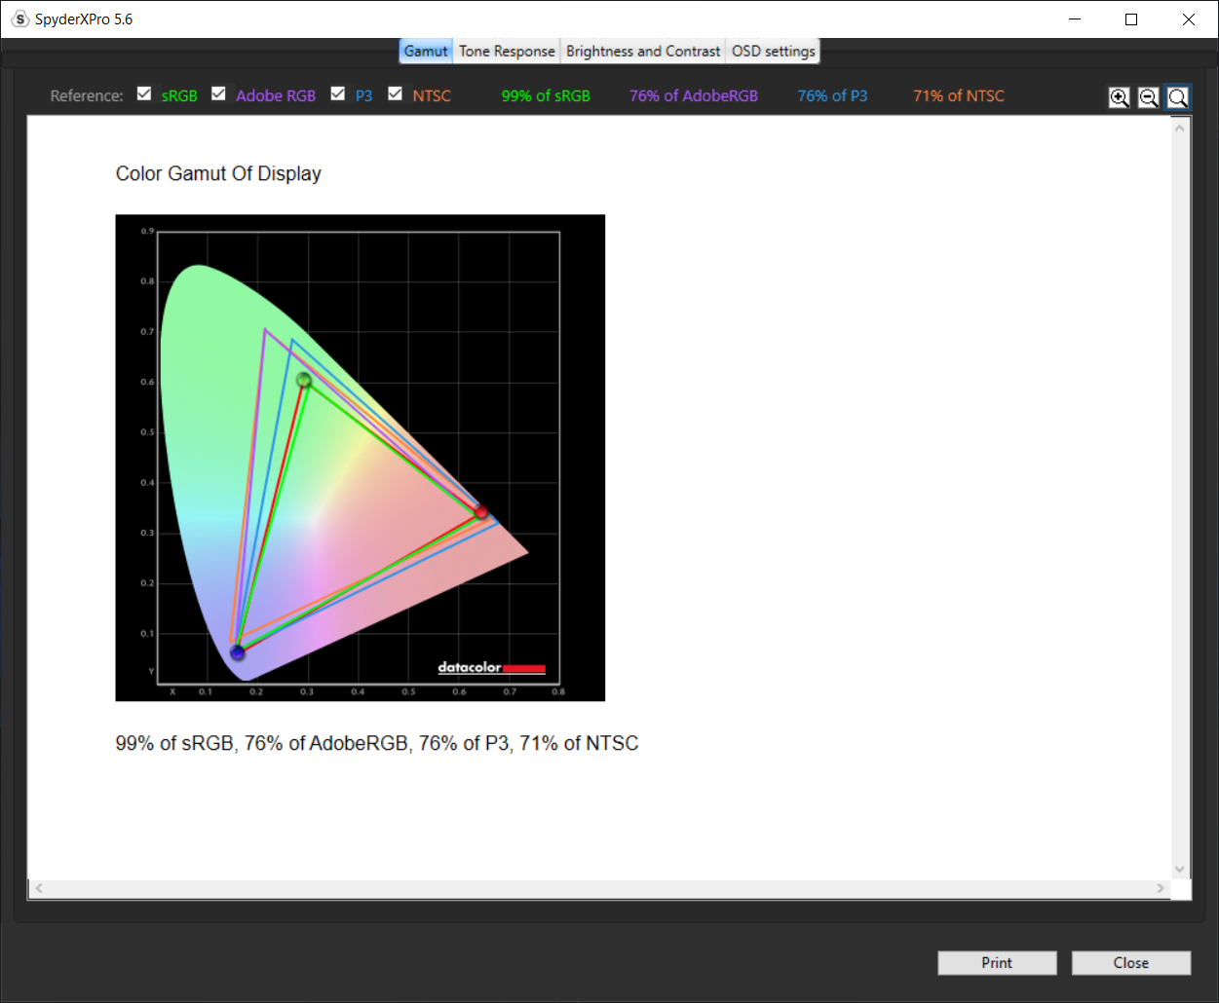Click the '76% of AdobeRGB' purple text
1219x1003 pixels.
coord(694,95)
